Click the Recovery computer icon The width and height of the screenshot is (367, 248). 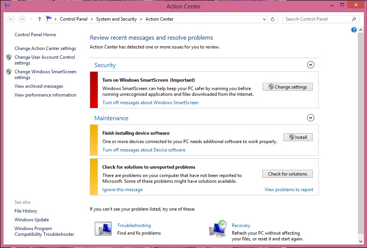click(218, 229)
